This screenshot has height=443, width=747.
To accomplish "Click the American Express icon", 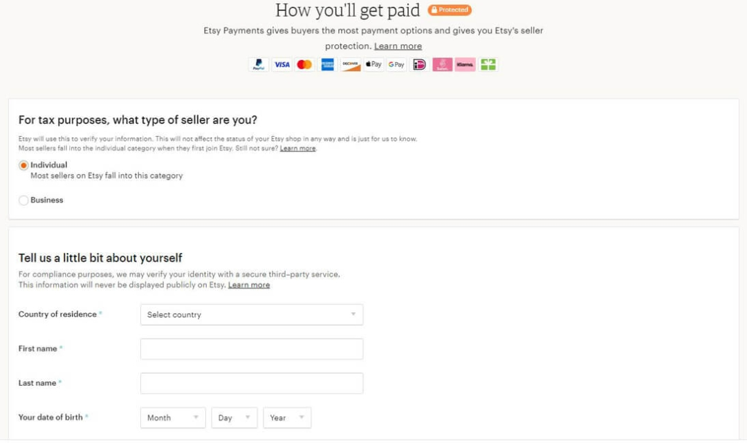I will (x=326, y=64).
